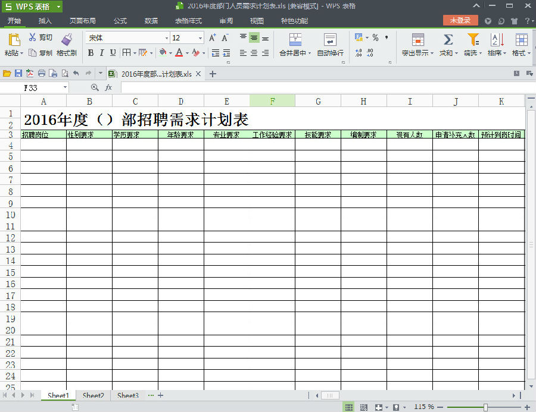
Task: Select the Sheet3 worksheet tab
Action: pos(128,395)
